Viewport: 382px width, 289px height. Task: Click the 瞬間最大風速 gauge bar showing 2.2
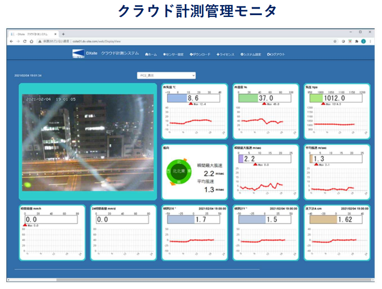coord(265,159)
